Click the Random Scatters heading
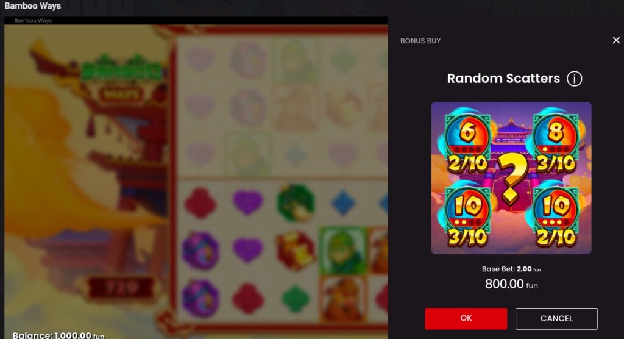624x339 pixels. coord(503,79)
